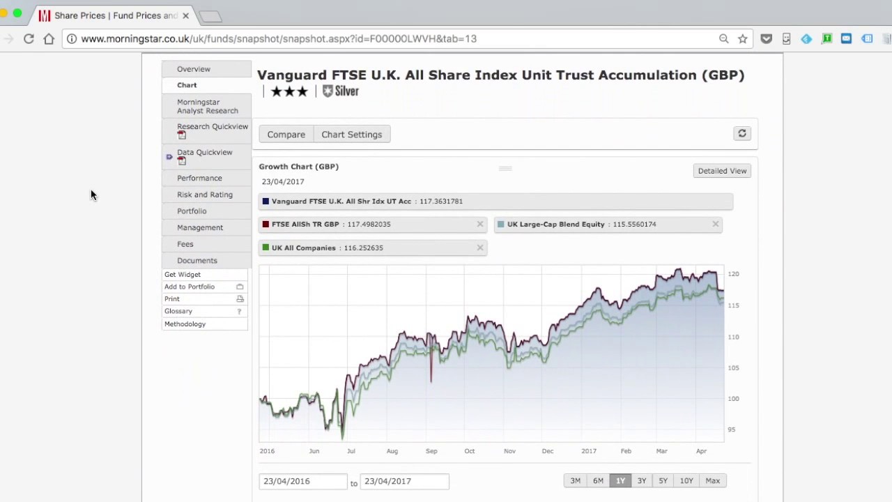Set chart range to Max
The width and height of the screenshot is (892, 502).
pos(712,481)
